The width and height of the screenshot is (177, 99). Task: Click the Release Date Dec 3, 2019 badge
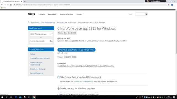click(x=67, y=33)
